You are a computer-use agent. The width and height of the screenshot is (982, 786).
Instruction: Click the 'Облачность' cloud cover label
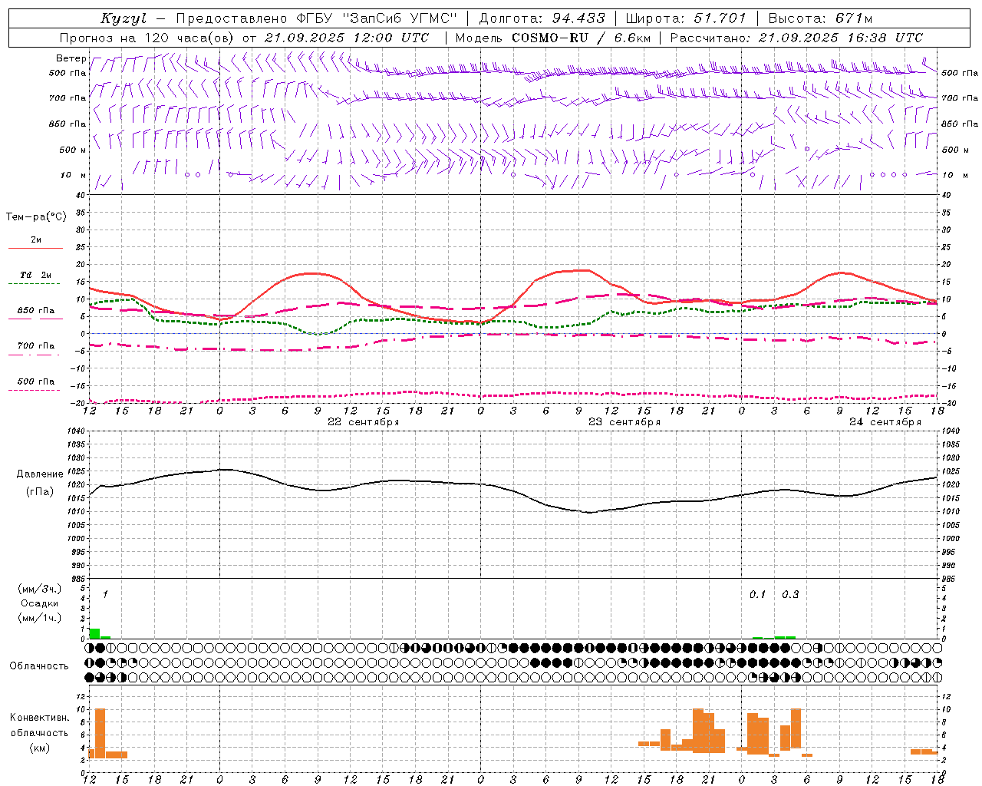39,666
